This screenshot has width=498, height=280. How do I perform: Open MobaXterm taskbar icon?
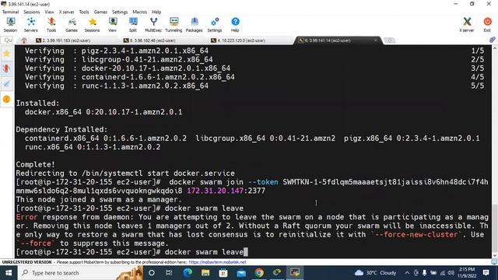tap(295, 273)
